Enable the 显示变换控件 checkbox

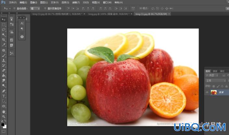click(45, 8)
